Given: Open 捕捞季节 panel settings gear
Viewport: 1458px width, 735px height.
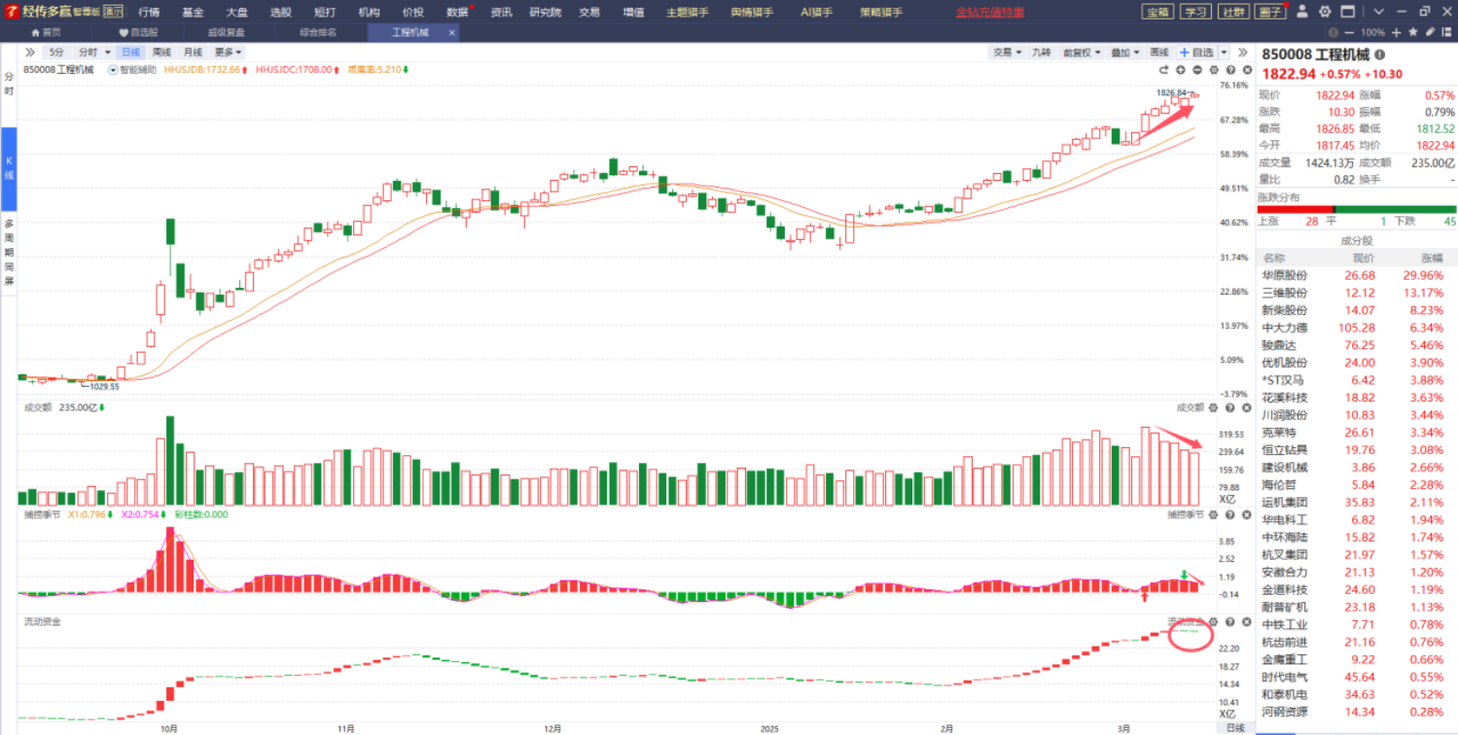Looking at the screenshot, I should click(x=1214, y=514).
